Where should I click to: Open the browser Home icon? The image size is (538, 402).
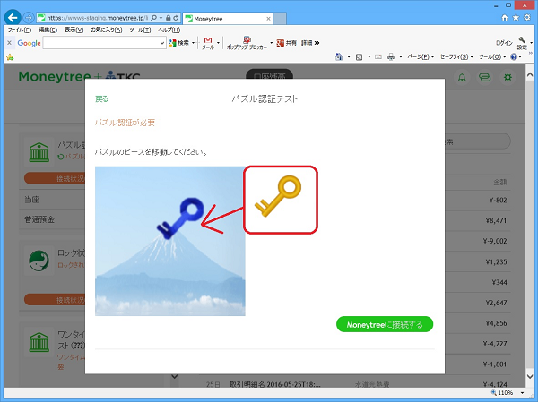point(504,18)
